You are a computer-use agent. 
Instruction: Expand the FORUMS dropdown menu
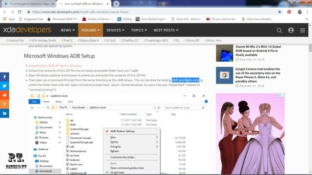(91, 30)
